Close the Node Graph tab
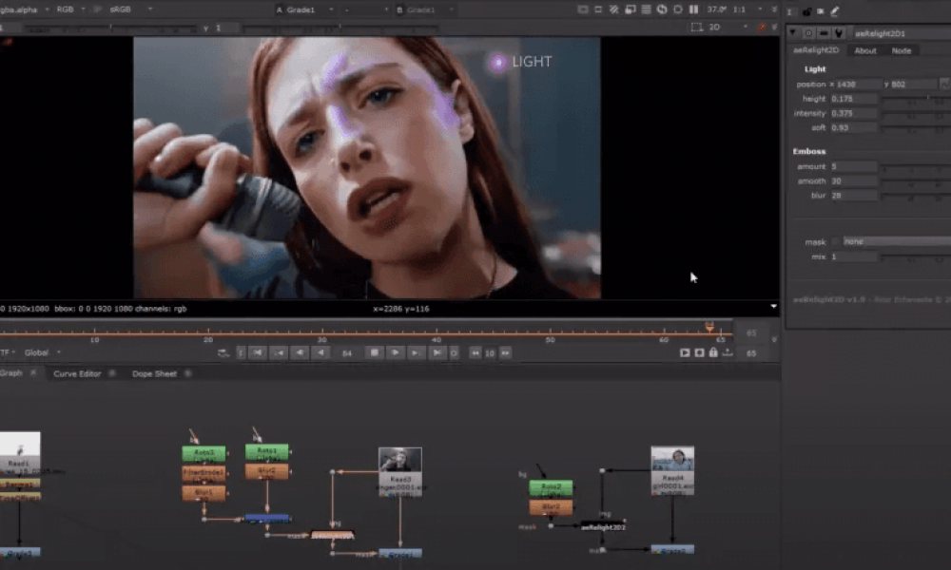The width and height of the screenshot is (951, 570). click(32, 373)
